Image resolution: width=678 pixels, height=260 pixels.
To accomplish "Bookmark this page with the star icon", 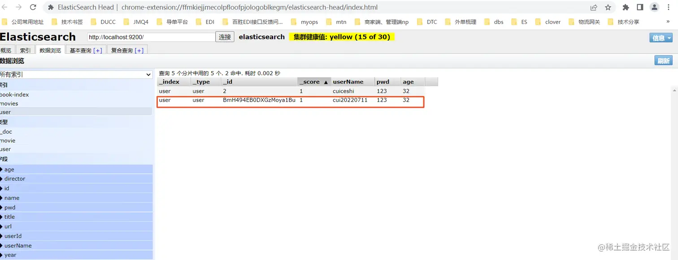I will [x=608, y=7].
